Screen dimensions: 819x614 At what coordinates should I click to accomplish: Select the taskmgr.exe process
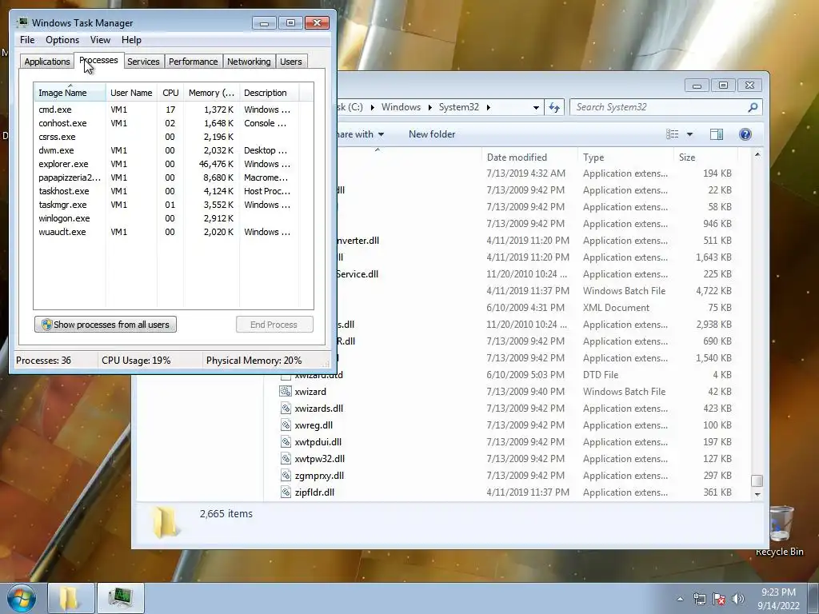[x=166, y=204]
